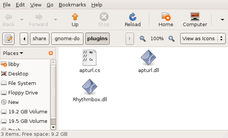Open the Help menu
This screenshot has height=138, width=228.
click(x=97, y=5)
